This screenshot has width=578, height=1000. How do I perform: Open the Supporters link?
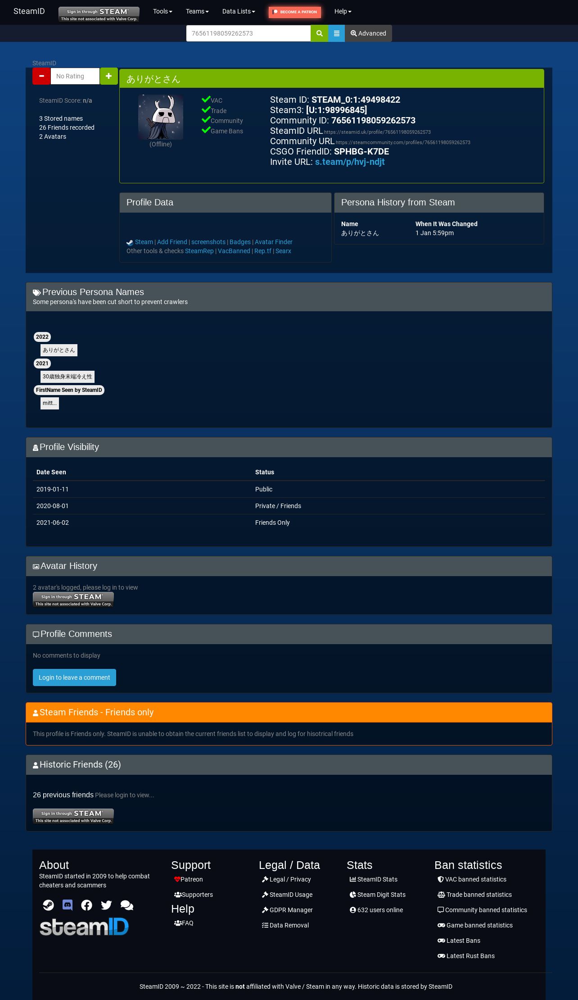[194, 895]
